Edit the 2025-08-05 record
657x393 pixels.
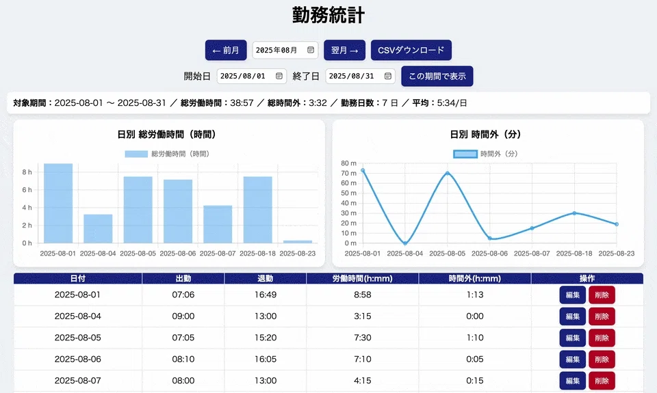(572, 338)
